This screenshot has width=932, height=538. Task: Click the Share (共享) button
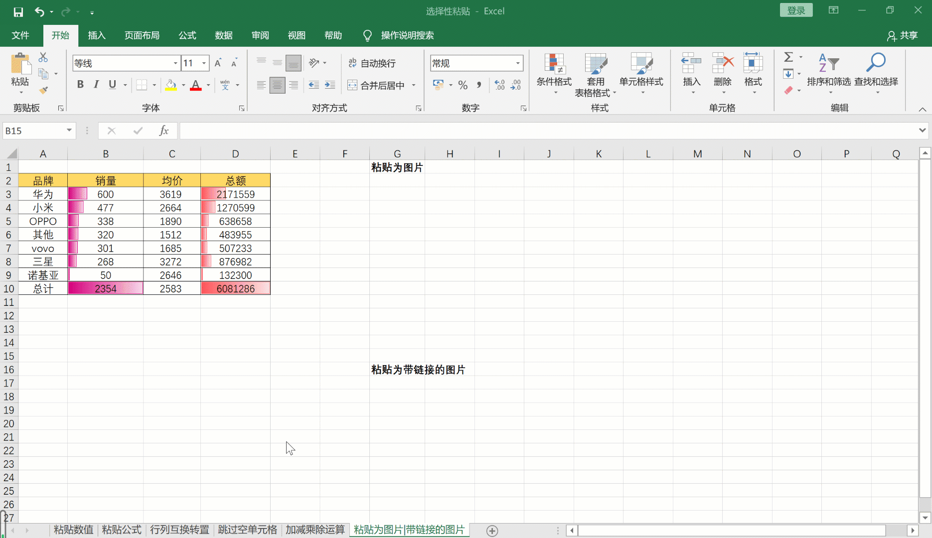point(903,35)
